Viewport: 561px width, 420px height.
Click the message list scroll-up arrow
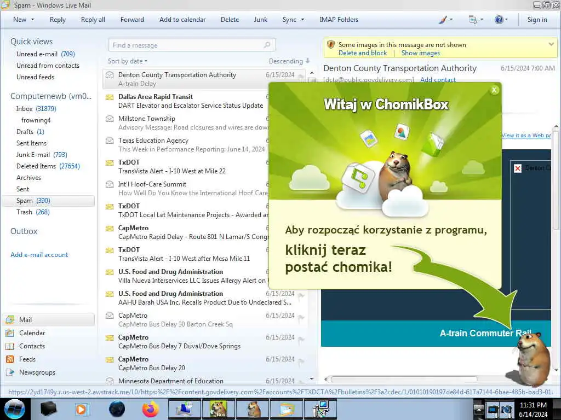tap(312, 73)
